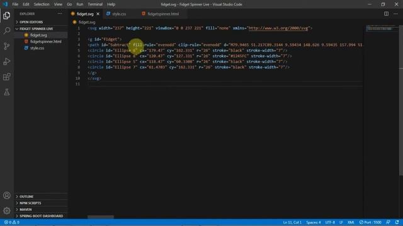Open Source Control view icon

tap(7, 46)
